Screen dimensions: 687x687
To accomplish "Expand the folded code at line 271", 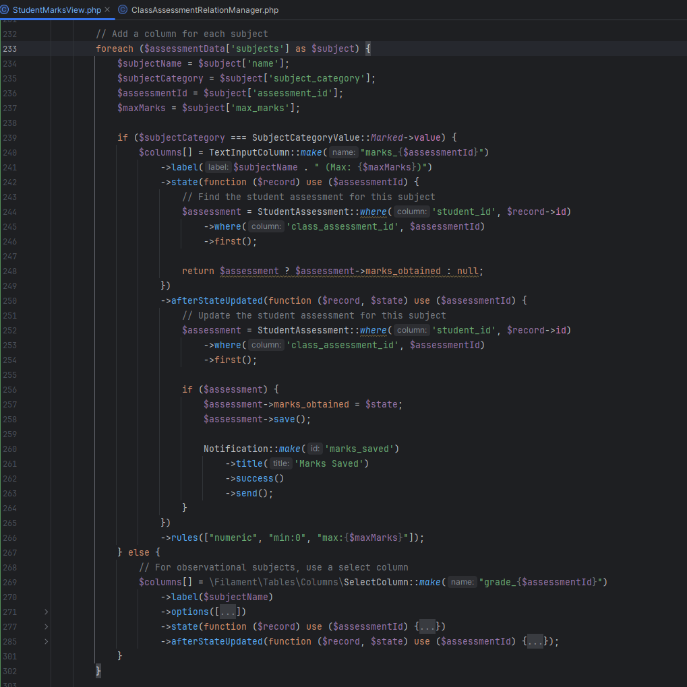I will pyautogui.click(x=46, y=612).
